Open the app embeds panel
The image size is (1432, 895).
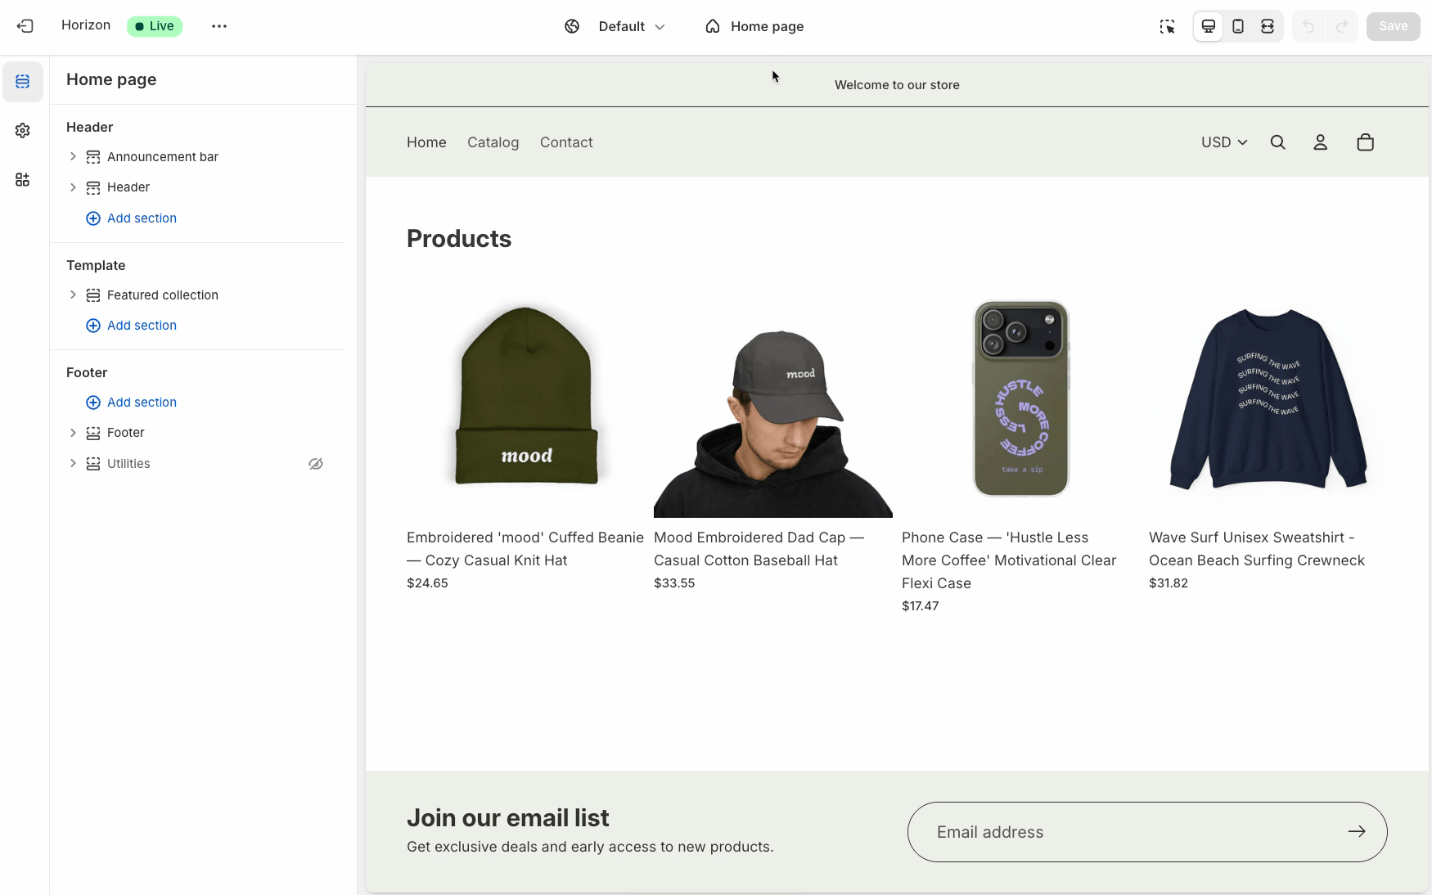tap(23, 179)
